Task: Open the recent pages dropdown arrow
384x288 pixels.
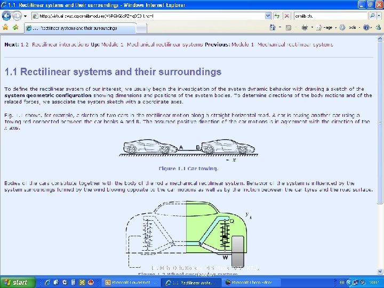Action: coord(25,16)
